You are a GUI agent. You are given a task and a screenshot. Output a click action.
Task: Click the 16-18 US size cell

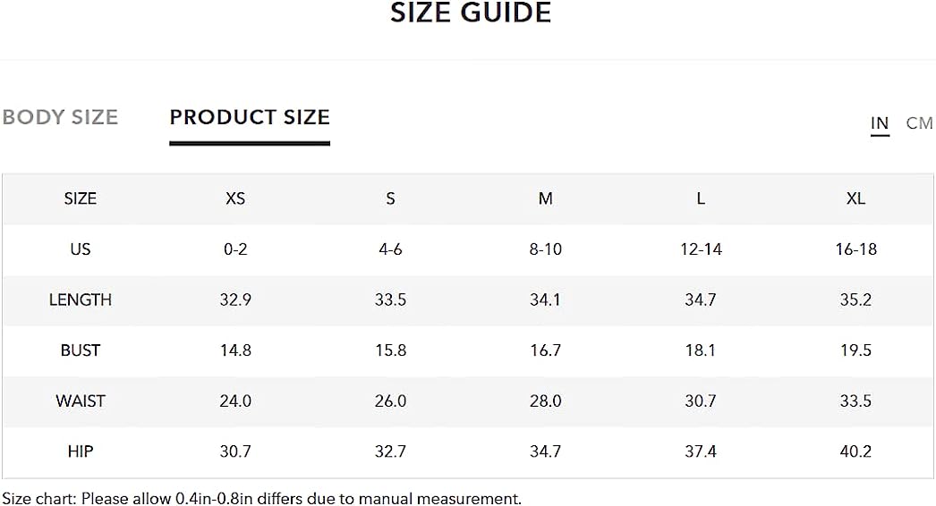click(x=855, y=249)
